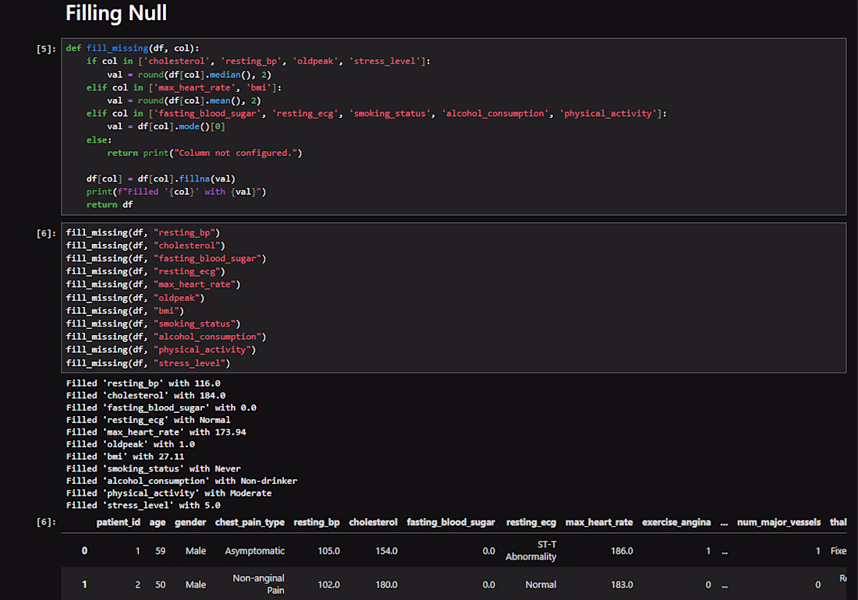858x600 pixels.
Task: Click the num_major_vessels column header
Action: tap(778, 522)
